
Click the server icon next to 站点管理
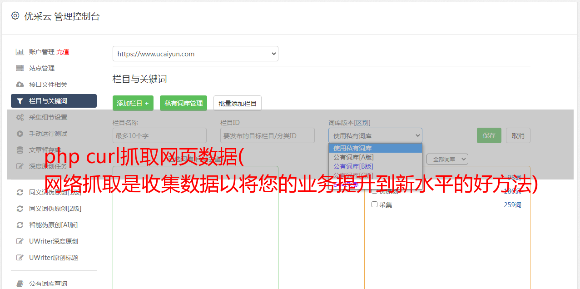(20, 68)
